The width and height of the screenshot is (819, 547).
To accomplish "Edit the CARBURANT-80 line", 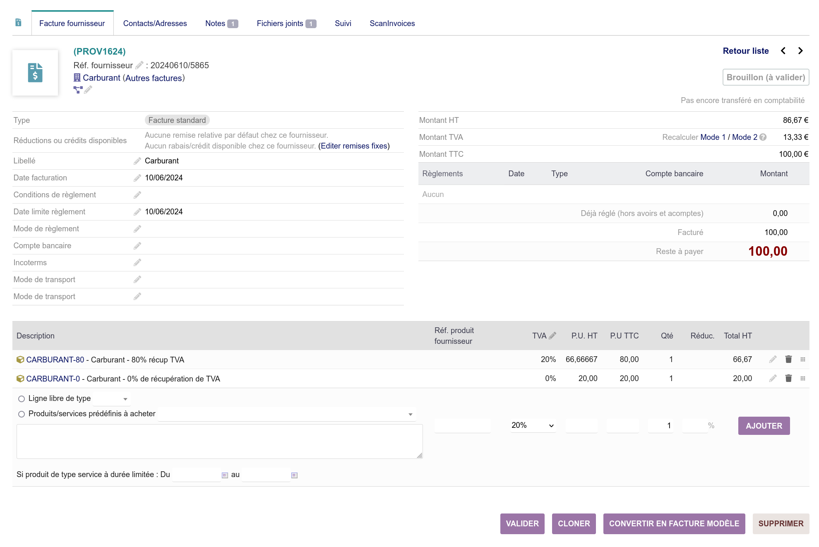I will click(773, 360).
